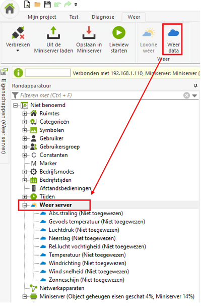The image size is (201, 306).
Task: Save the project with the floppy disk icon
Action: click(x=47, y=4)
